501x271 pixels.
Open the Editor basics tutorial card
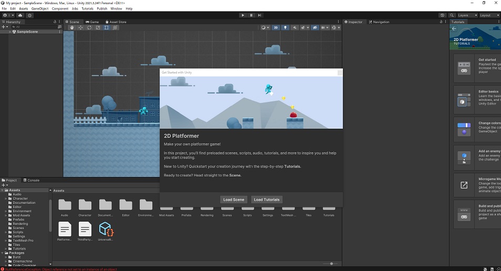tap(477, 99)
